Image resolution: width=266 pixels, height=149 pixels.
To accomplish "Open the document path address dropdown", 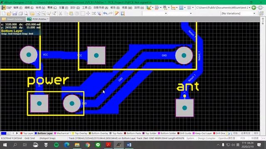I will (249, 7).
